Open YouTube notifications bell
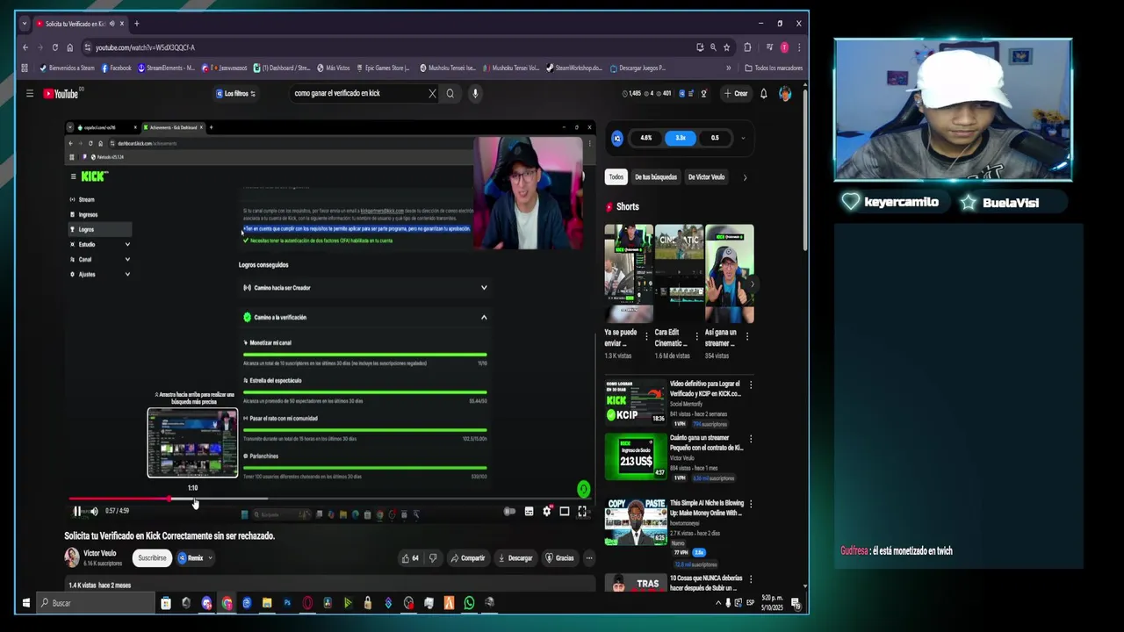The image size is (1124, 632). click(x=764, y=93)
